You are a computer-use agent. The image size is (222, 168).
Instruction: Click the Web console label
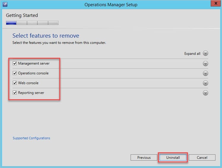pos(28,83)
